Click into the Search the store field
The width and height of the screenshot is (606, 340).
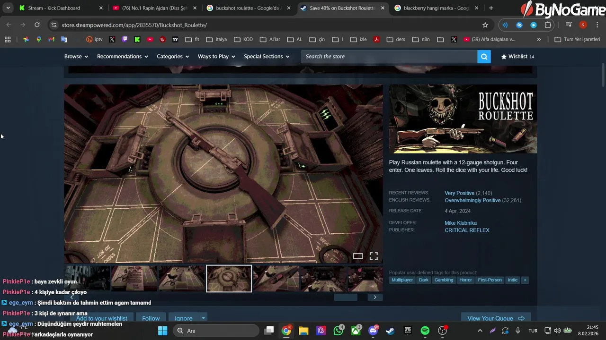(x=389, y=57)
